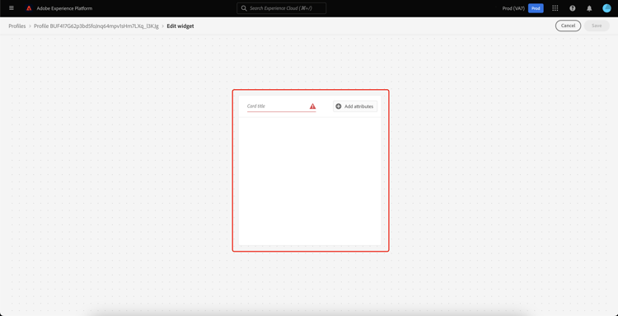Open the hamburger navigation menu
The width and height of the screenshot is (618, 316).
click(x=12, y=8)
